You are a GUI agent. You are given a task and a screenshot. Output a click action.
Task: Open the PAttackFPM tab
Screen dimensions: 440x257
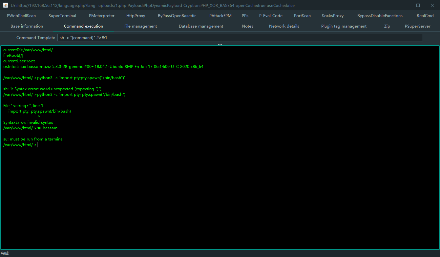[x=220, y=15]
